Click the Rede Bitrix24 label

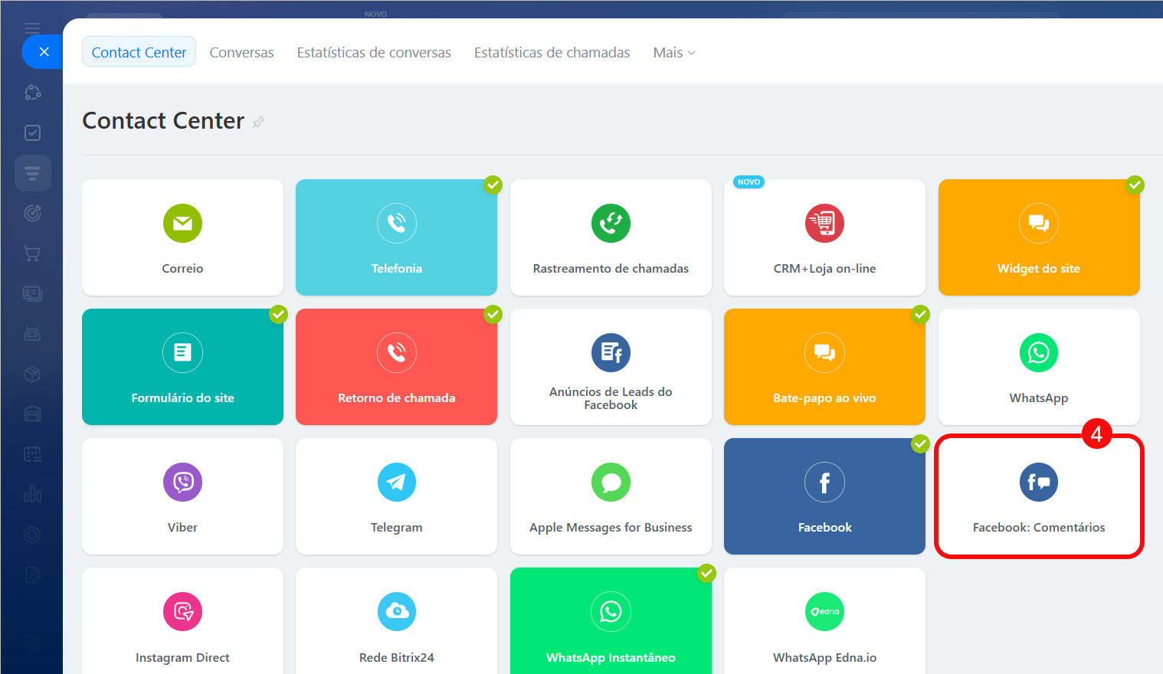pyautogui.click(x=396, y=657)
